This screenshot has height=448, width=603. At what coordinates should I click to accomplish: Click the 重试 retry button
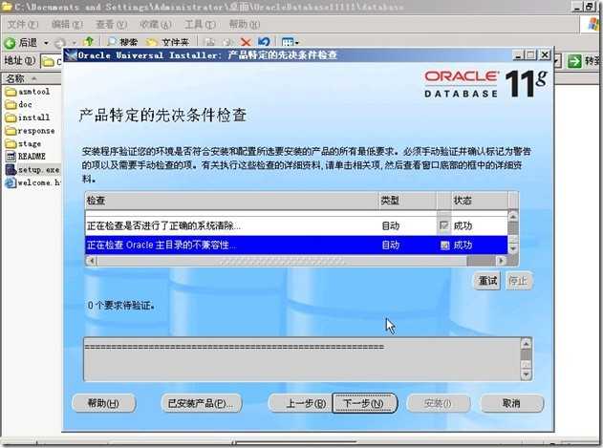pyautogui.click(x=486, y=281)
